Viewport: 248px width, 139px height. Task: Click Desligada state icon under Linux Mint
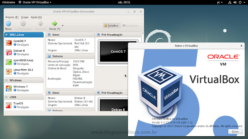[15, 74]
